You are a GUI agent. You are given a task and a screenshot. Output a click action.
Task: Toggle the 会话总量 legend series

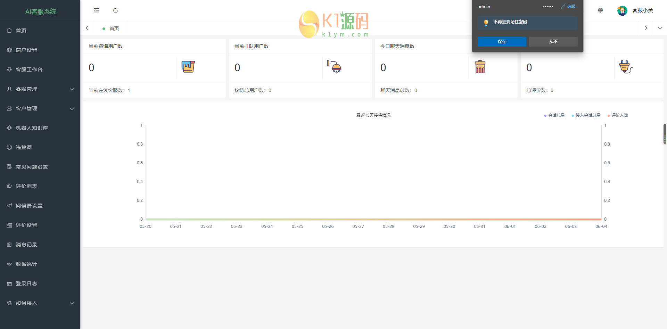pyautogui.click(x=554, y=115)
